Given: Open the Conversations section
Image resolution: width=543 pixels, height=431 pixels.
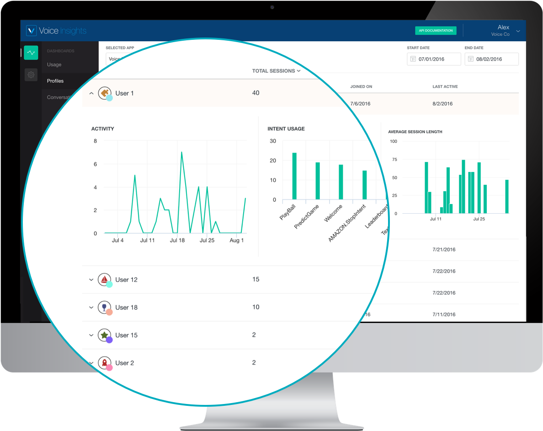Looking at the screenshot, I should point(59,97).
